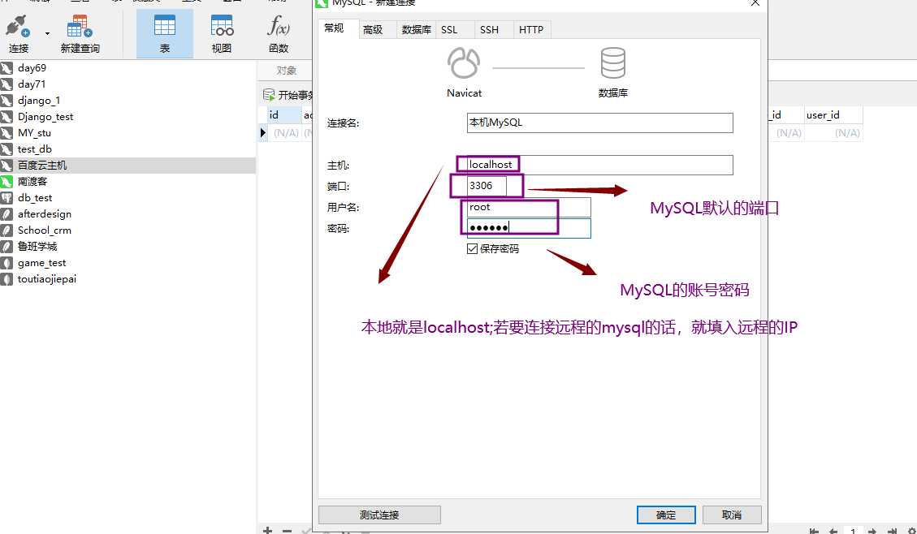This screenshot has height=534, width=917.
Task: Click the icon beside game_test
Action: tap(6, 263)
